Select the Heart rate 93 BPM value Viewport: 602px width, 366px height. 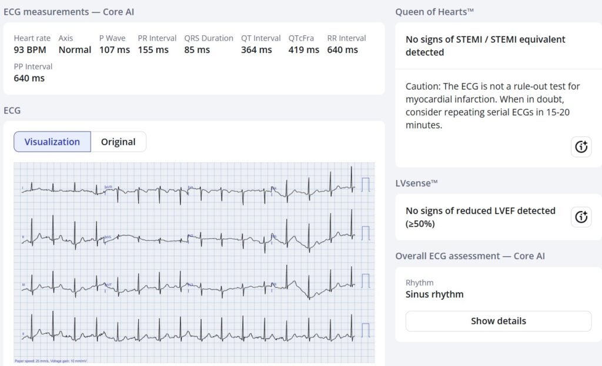(x=30, y=50)
